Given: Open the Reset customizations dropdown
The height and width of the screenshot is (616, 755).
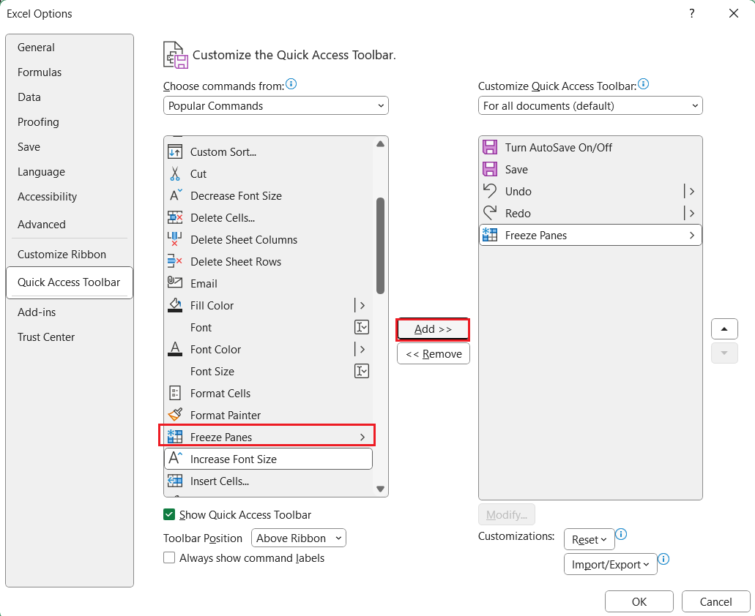Looking at the screenshot, I should click(x=590, y=539).
